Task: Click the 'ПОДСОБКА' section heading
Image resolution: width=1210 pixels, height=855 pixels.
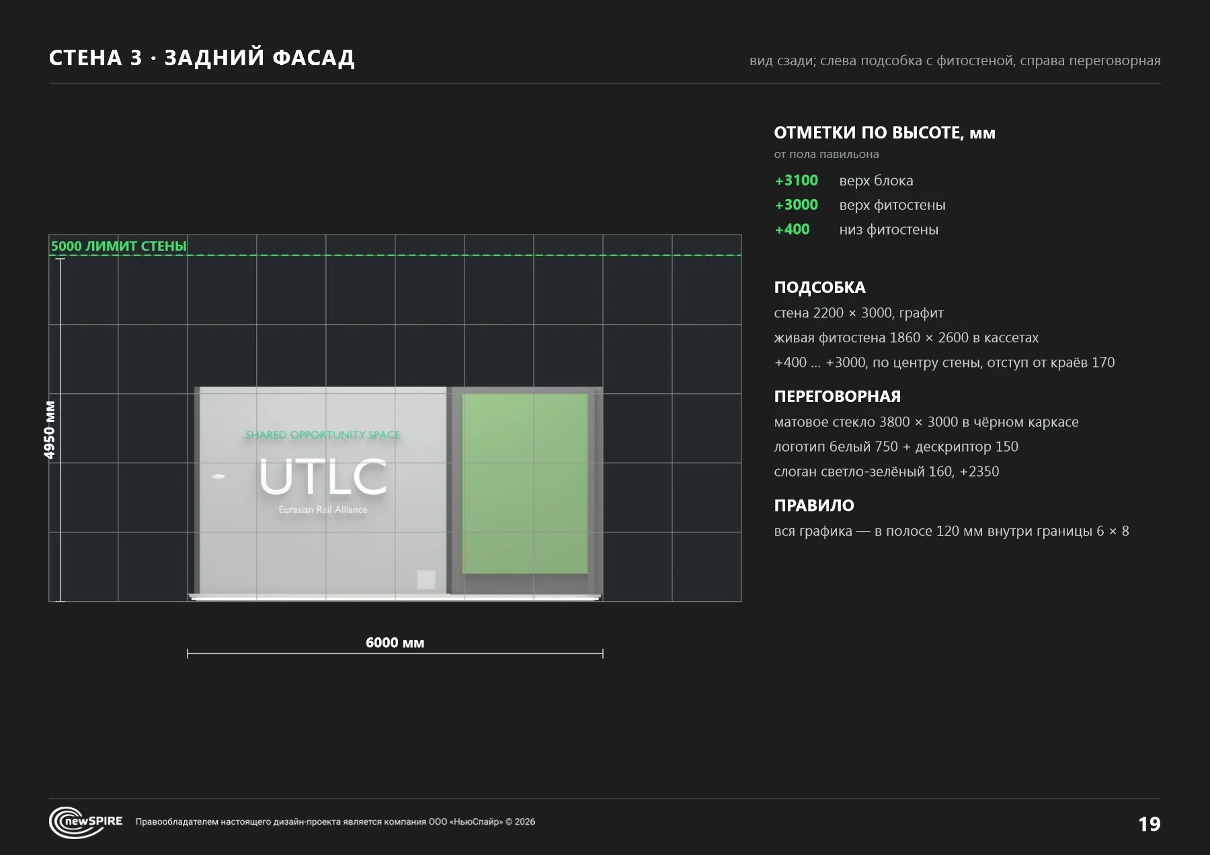Action: [x=819, y=288]
